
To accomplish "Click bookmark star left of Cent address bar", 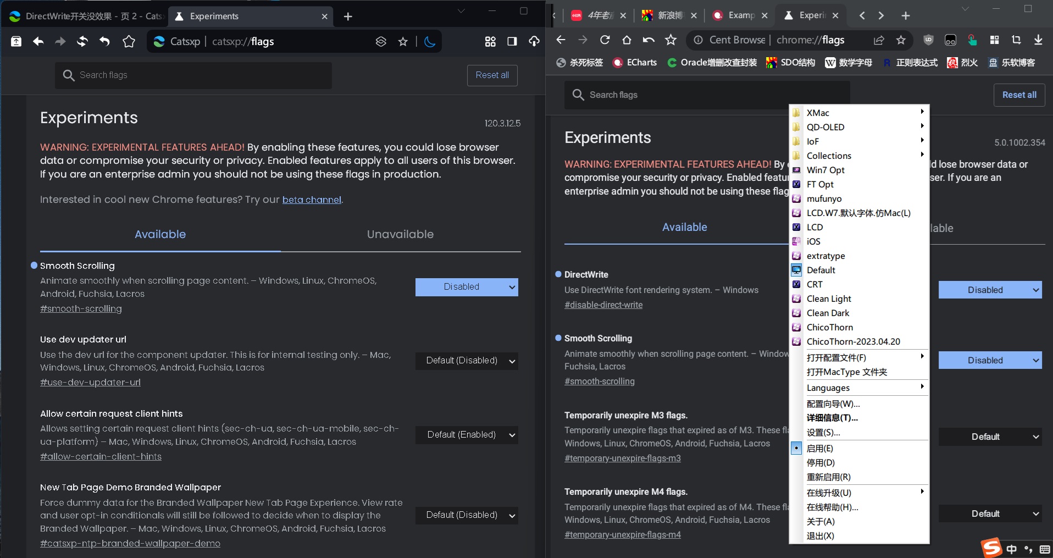I will click(x=670, y=40).
